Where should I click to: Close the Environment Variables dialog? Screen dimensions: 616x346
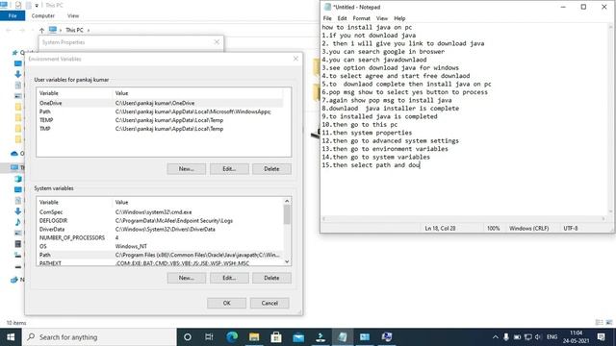pos(295,59)
